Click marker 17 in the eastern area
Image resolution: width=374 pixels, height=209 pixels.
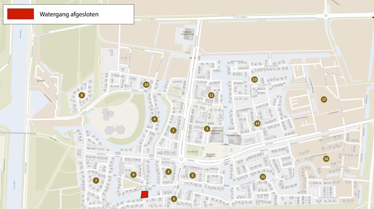(324, 100)
